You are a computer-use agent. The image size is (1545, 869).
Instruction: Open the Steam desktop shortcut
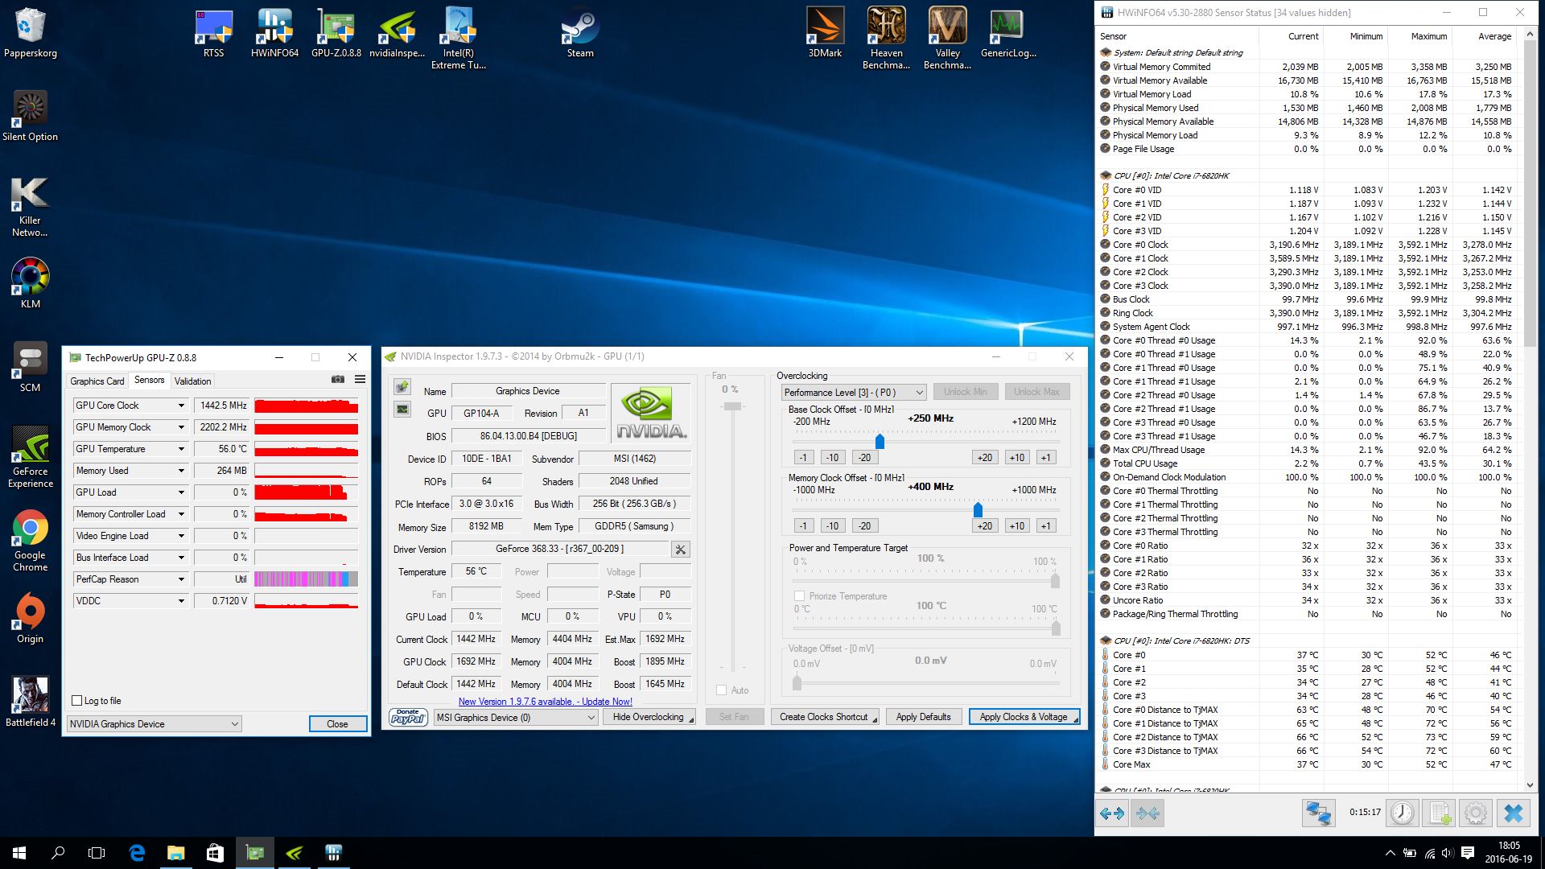[x=580, y=33]
